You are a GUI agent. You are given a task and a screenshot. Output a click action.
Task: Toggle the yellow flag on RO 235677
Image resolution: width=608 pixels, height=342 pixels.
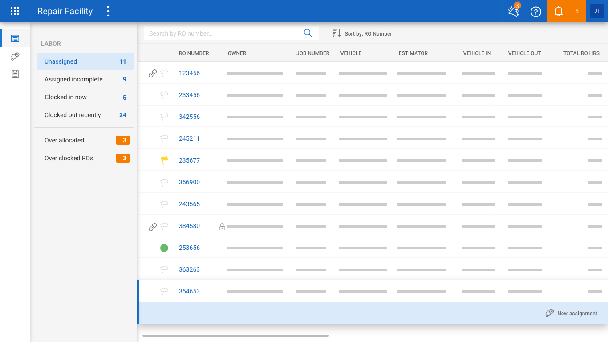pyautogui.click(x=164, y=160)
